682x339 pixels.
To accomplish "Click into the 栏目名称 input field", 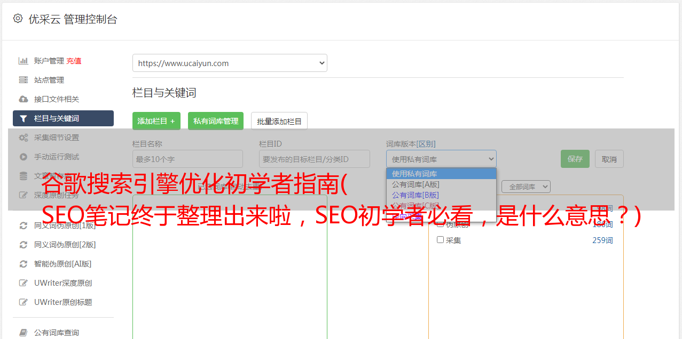I will [x=187, y=159].
